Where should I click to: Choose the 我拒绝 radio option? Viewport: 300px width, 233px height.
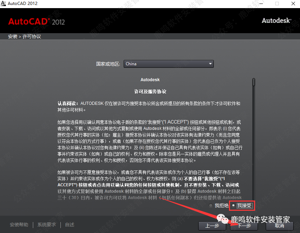coord(211,205)
